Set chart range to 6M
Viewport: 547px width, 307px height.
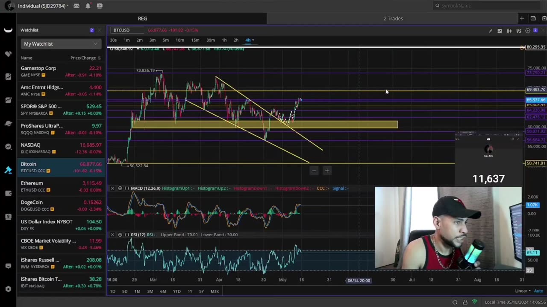pos(163,291)
